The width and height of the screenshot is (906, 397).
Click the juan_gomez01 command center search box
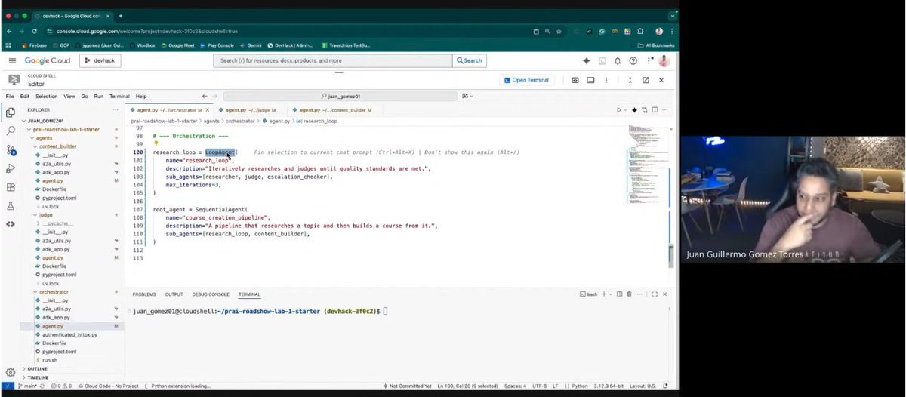pyautogui.click(x=341, y=96)
